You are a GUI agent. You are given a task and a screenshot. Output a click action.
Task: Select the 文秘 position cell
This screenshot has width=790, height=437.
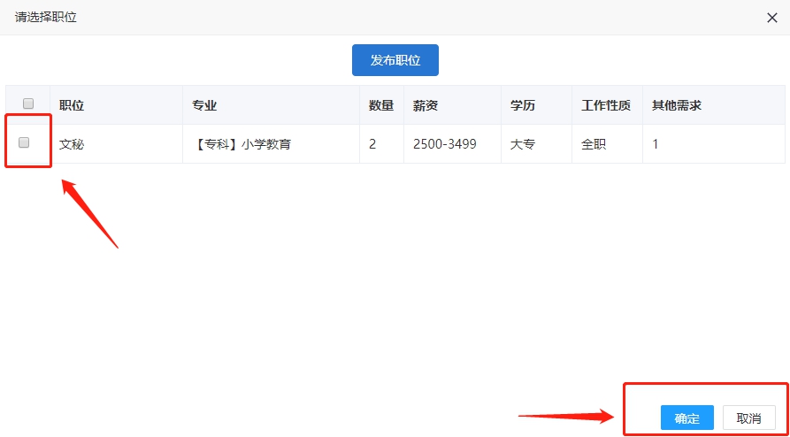(x=72, y=143)
